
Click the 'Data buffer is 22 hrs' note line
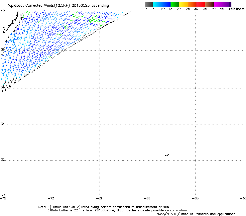[117, 210]
